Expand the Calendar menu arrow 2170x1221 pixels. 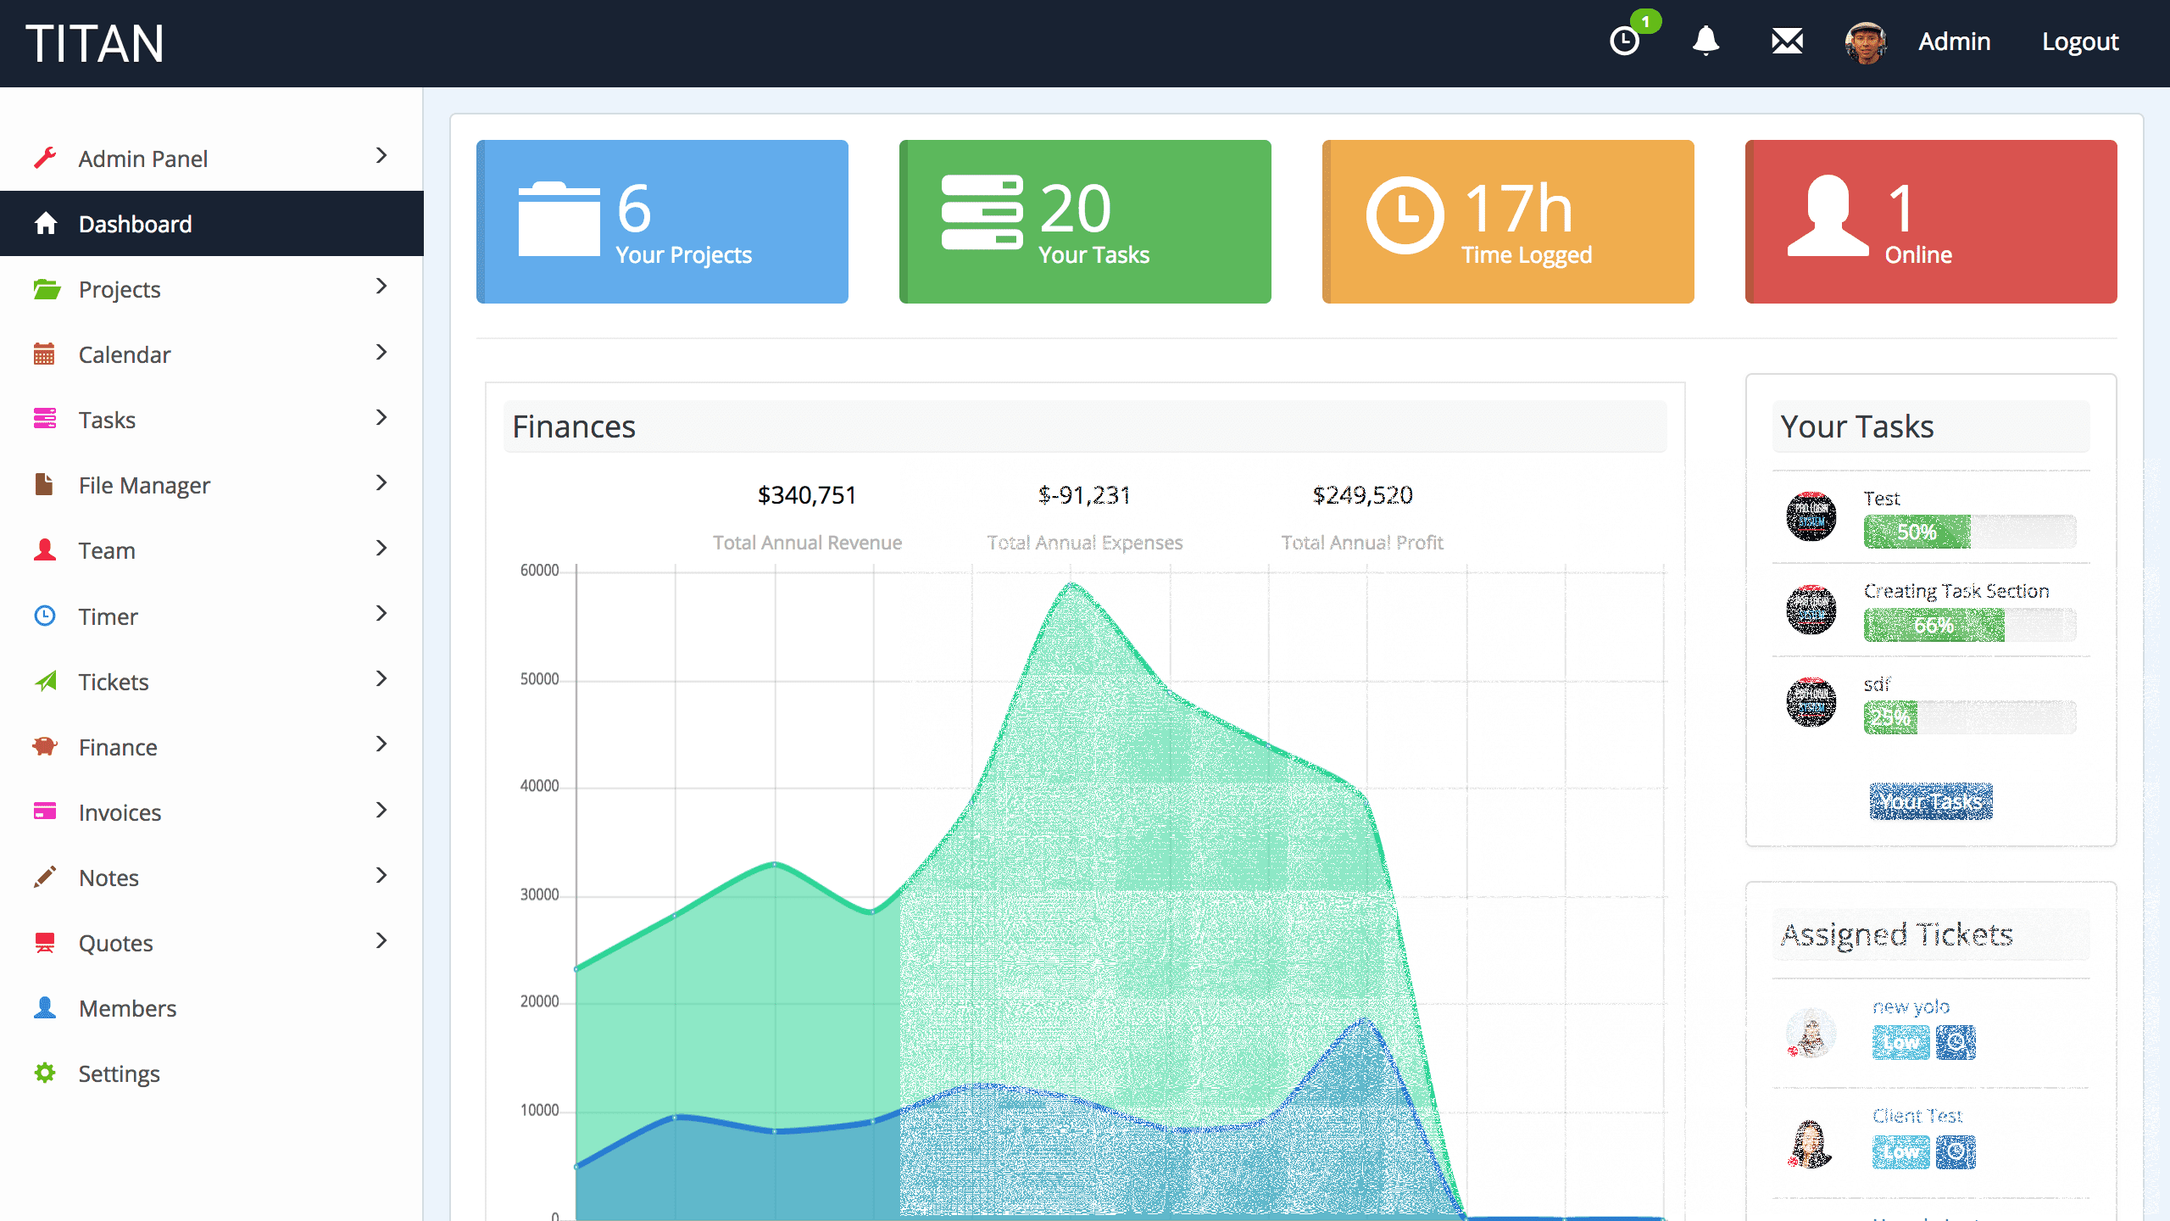[381, 353]
